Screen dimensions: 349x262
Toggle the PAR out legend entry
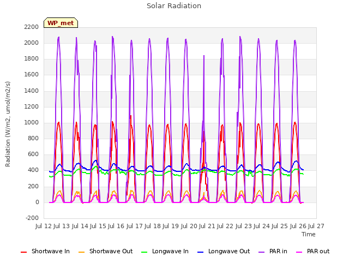(312, 251)
